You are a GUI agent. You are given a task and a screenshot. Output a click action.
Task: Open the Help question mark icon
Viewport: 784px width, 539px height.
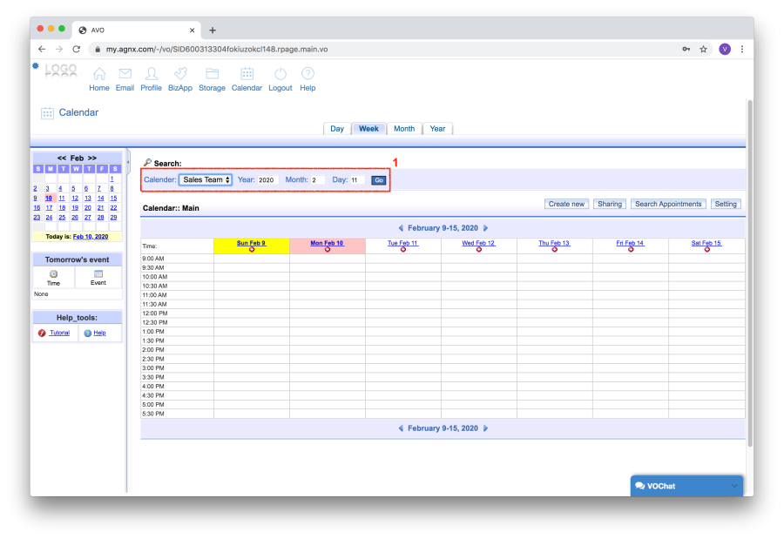[x=308, y=74]
